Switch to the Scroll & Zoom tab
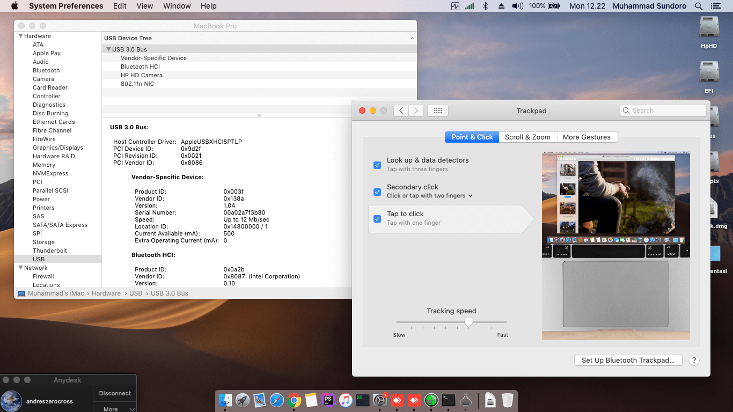The width and height of the screenshot is (733, 412). coord(527,137)
